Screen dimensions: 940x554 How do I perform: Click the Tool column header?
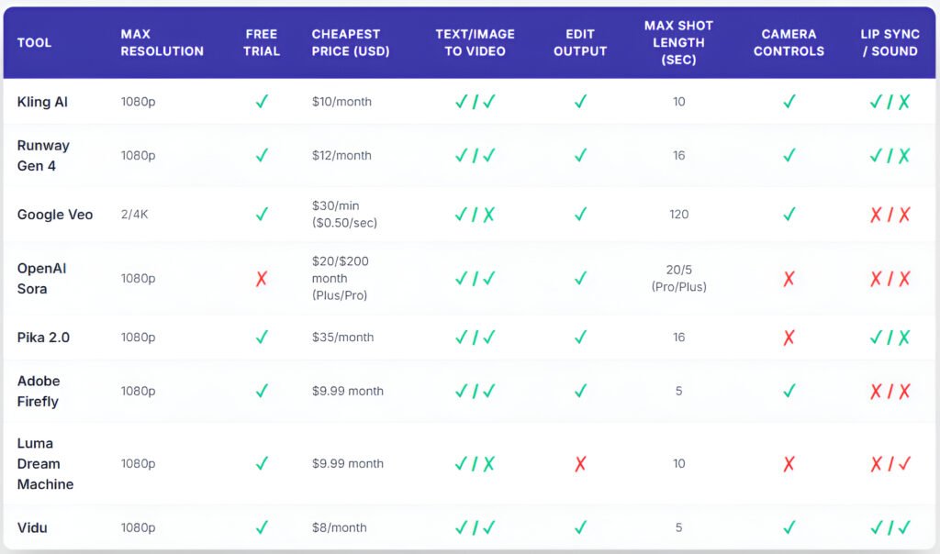click(34, 42)
